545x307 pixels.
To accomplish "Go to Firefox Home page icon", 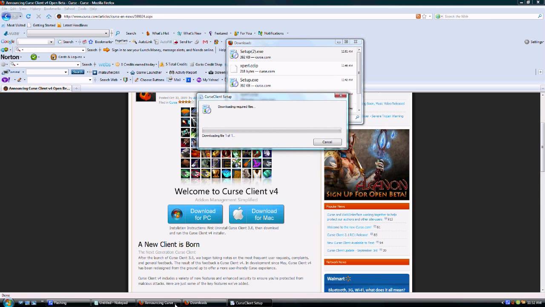I will point(49,16).
